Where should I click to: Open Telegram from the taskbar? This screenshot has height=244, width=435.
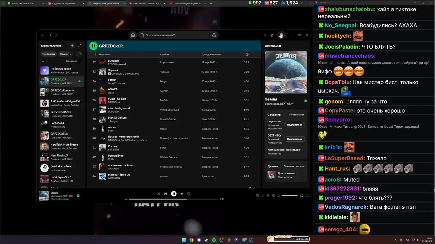(x=244, y=240)
